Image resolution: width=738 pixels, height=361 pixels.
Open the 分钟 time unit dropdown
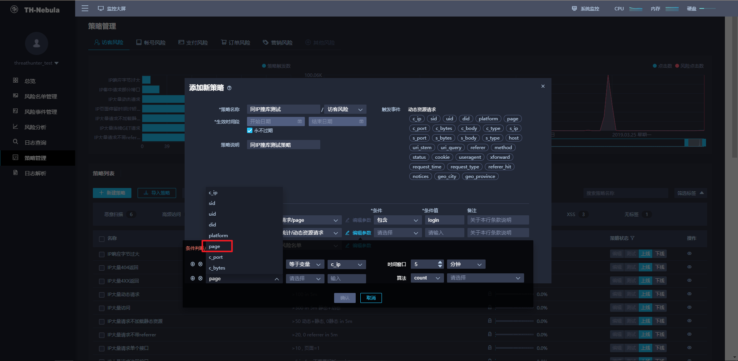466,265
